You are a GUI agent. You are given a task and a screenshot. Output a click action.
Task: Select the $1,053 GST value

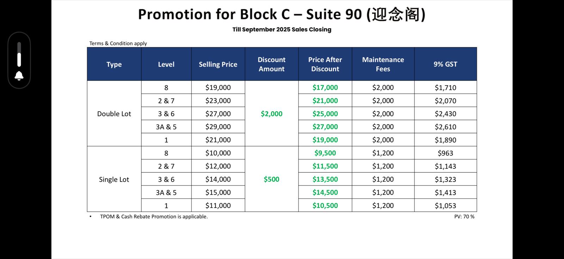click(x=445, y=206)
